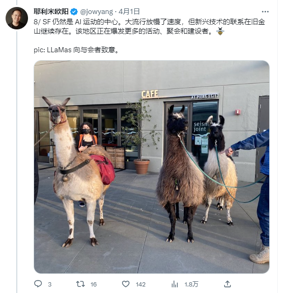The image size is (287, 293).
Task: Like the tweet with the heart icon
Action: tap(126, 284)
